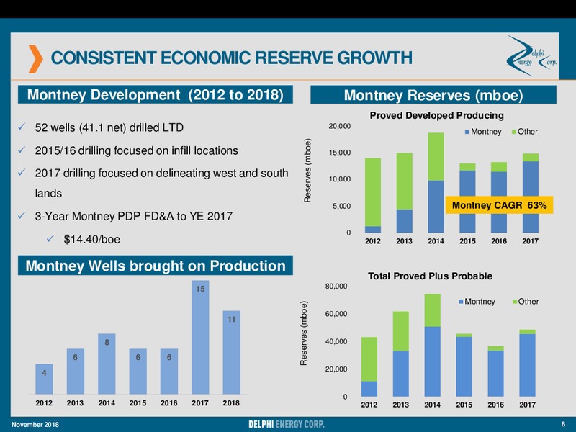Select the 'Montney Wells brought on Production' header
The image size is (576, 432).
[x=156, y=265]
